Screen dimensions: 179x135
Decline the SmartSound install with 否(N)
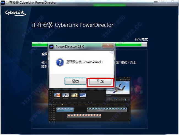point(100,81)
